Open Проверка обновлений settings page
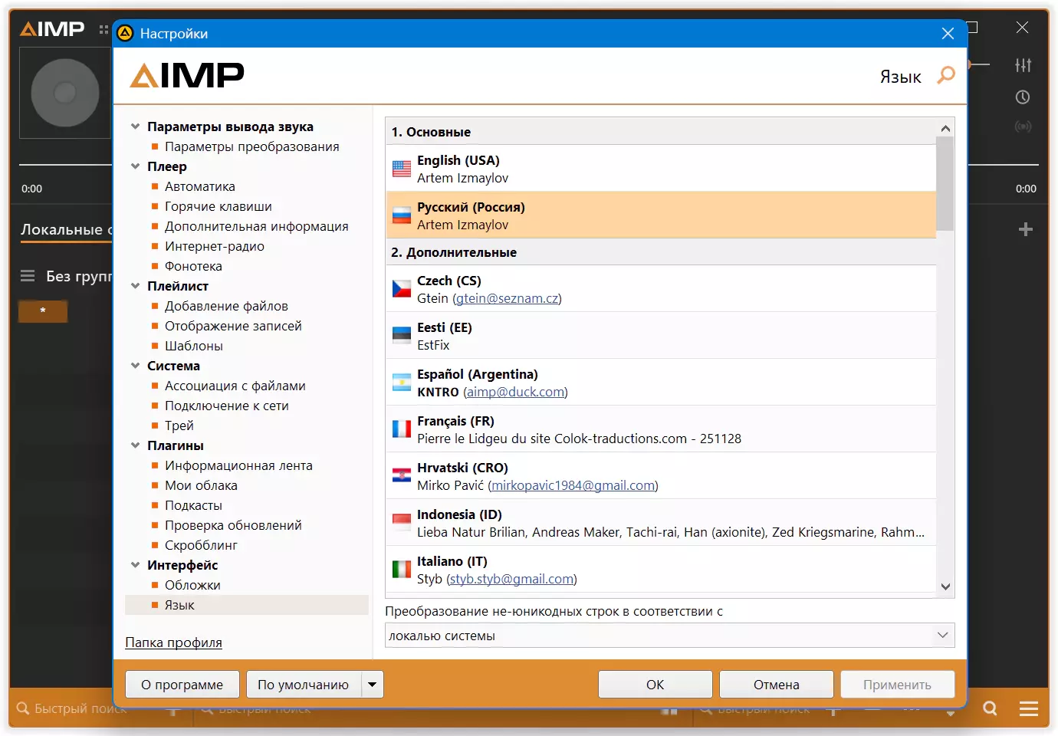1058x736 pixels. point(233,525)
